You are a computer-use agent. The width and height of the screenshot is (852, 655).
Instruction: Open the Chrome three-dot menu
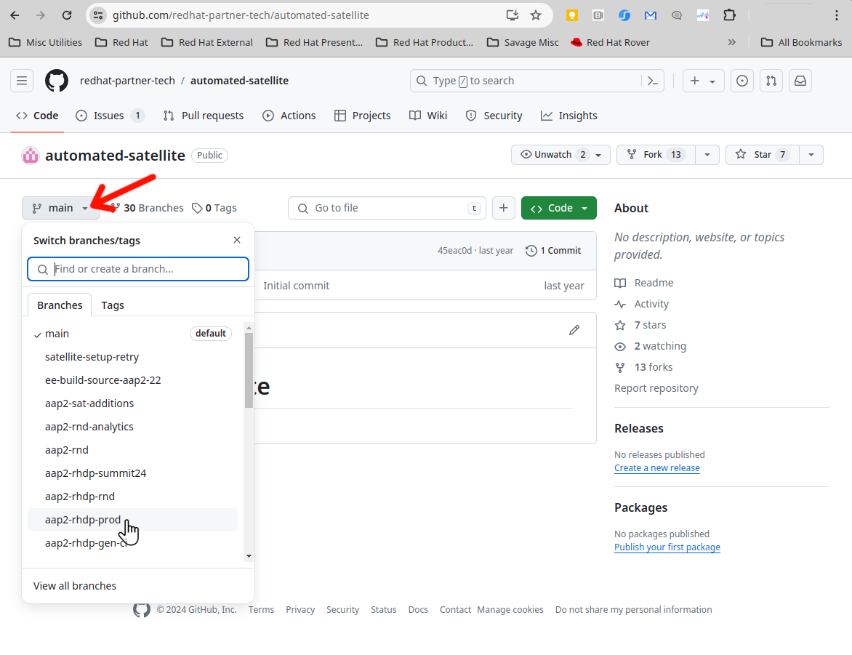coord(836,15)
